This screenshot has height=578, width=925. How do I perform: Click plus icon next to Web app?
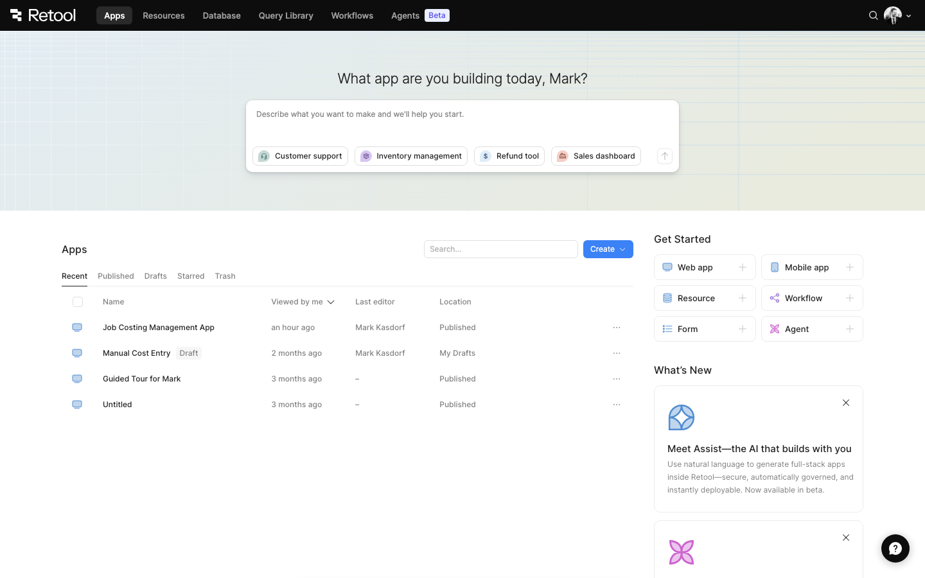tap(742, 267)
